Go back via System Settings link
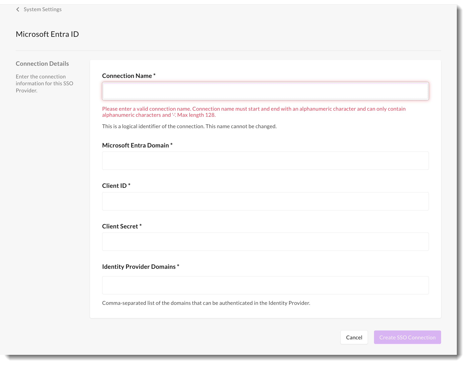Image resolution: width=467 pixels, height=365 pixels. tap(42, 9)
